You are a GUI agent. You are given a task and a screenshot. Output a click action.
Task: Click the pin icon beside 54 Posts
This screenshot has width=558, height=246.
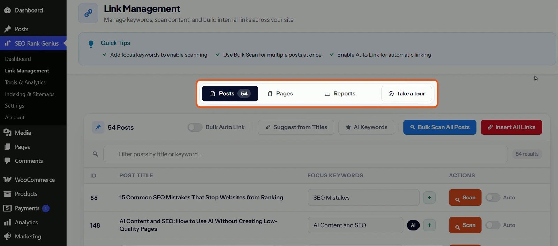pyautogui.click(x=98, y=127)
